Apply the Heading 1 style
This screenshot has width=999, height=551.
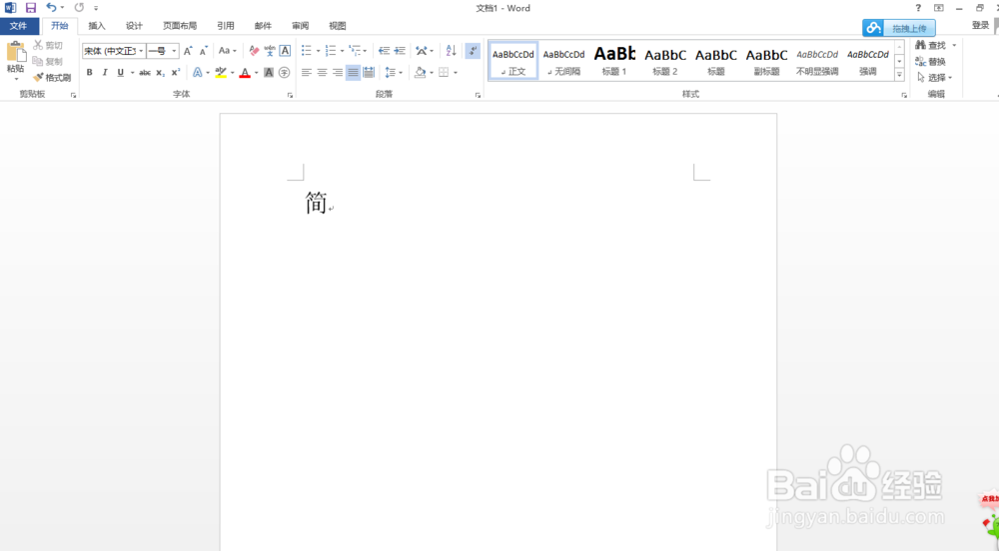(614, 61)
